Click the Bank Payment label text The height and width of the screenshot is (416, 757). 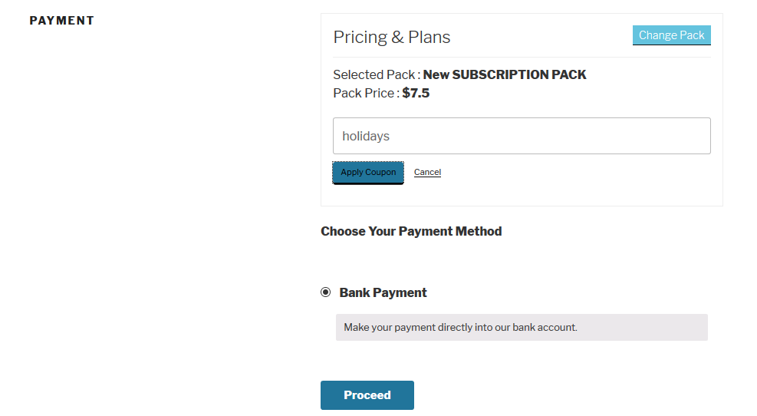(x=383, y=292)
